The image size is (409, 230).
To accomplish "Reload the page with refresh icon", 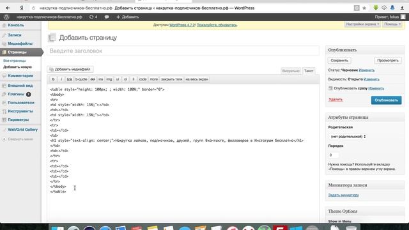I will coord(33,8).
